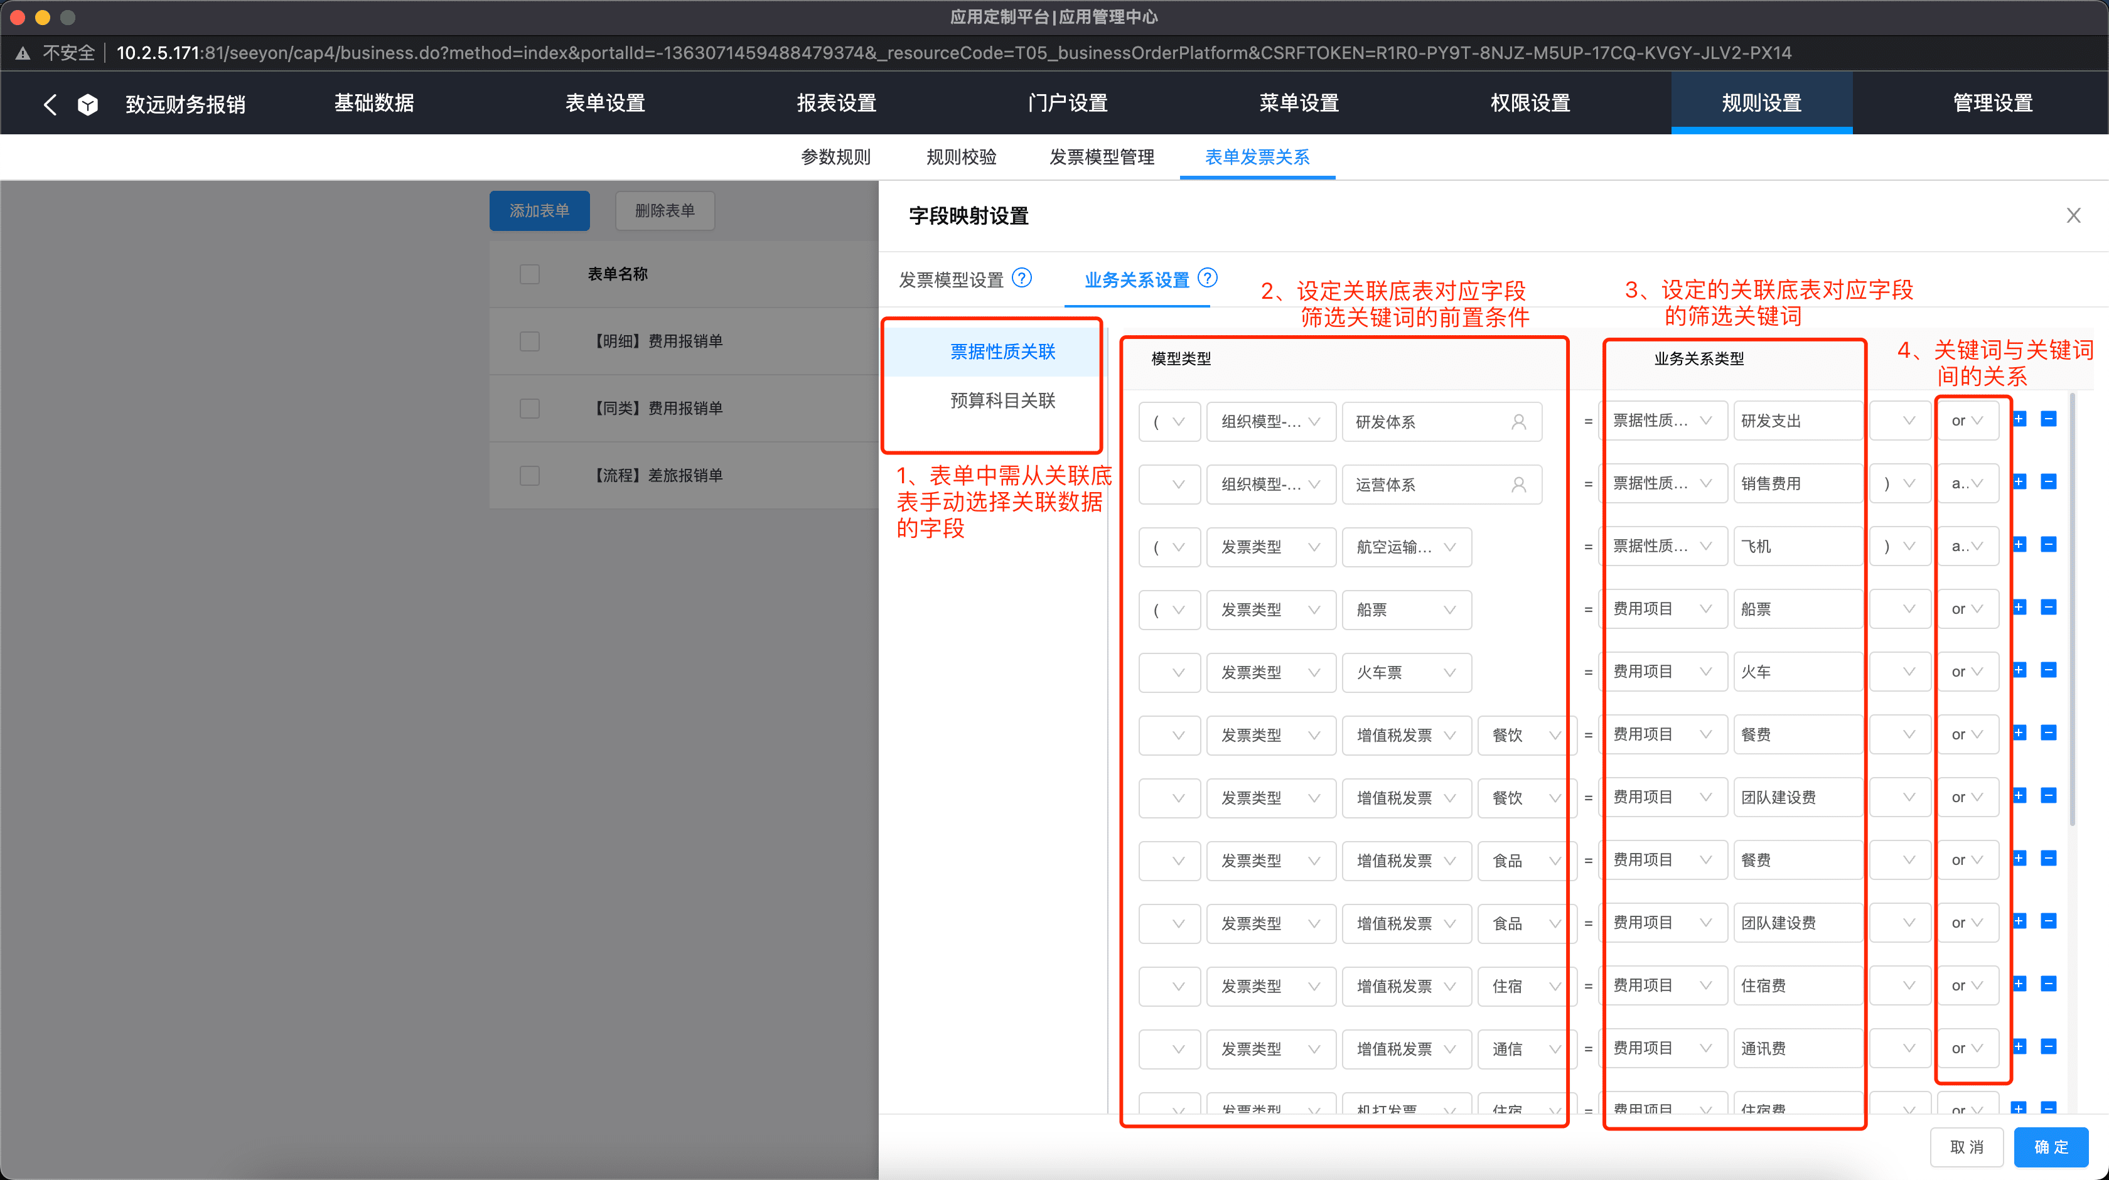2109x1180 pixels.
Task: Click the person picker icon in 研发体系 field
Action: tap(1519, 422)
